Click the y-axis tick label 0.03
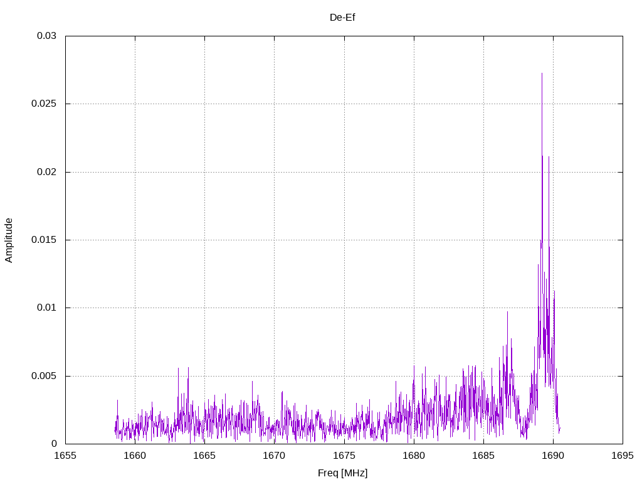This screenshot has height=482, width=642. tap(46, 36)
